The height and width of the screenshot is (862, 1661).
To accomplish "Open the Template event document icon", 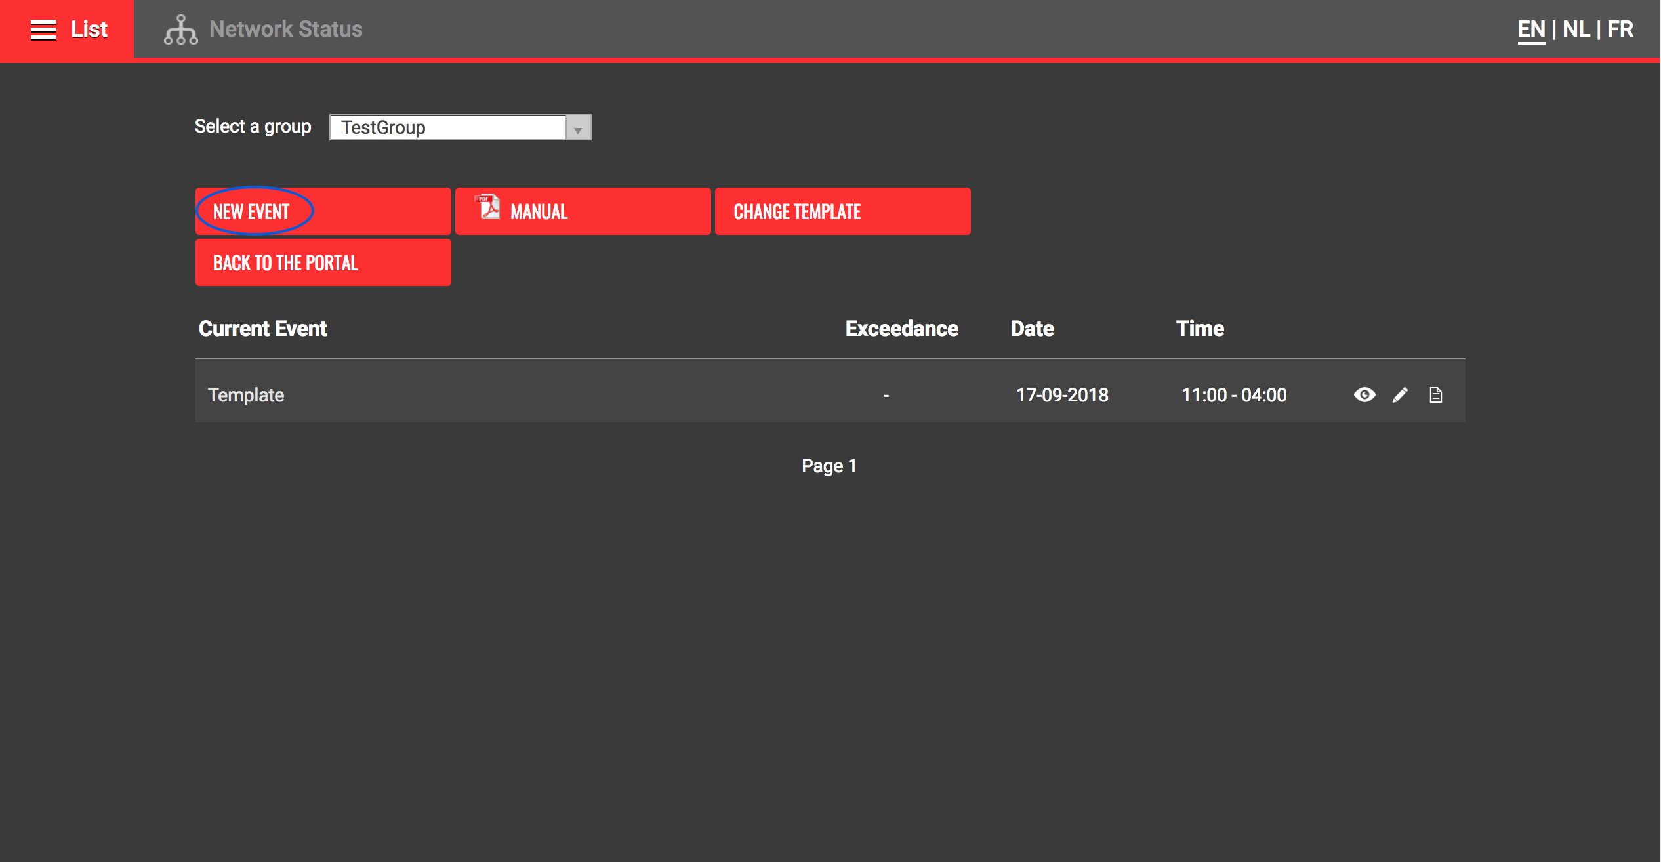I will coord(1435,395).
